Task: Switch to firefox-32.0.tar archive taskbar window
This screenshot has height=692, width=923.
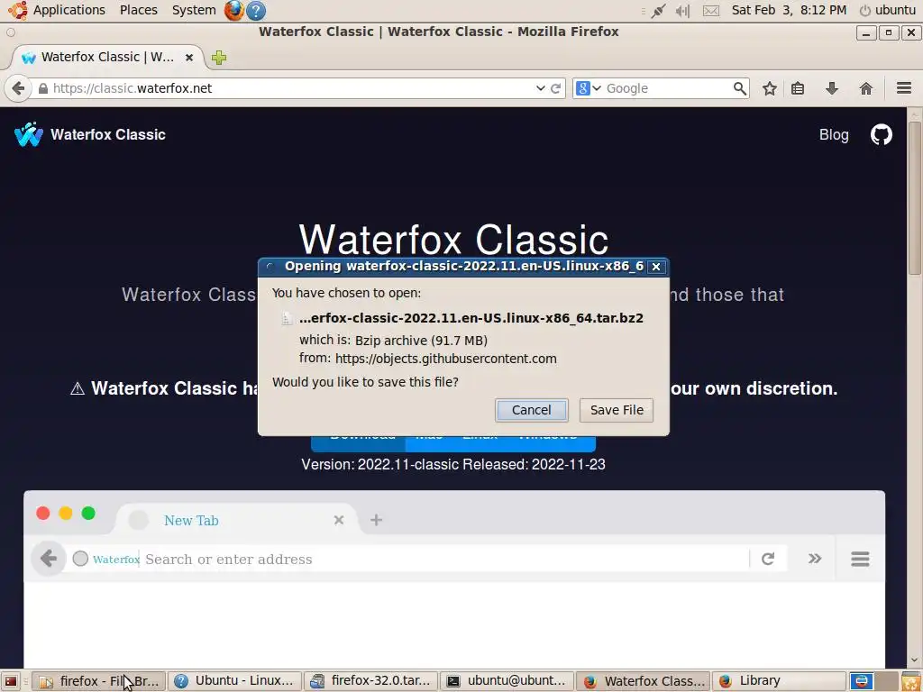Action: click(x=371, y=681)
